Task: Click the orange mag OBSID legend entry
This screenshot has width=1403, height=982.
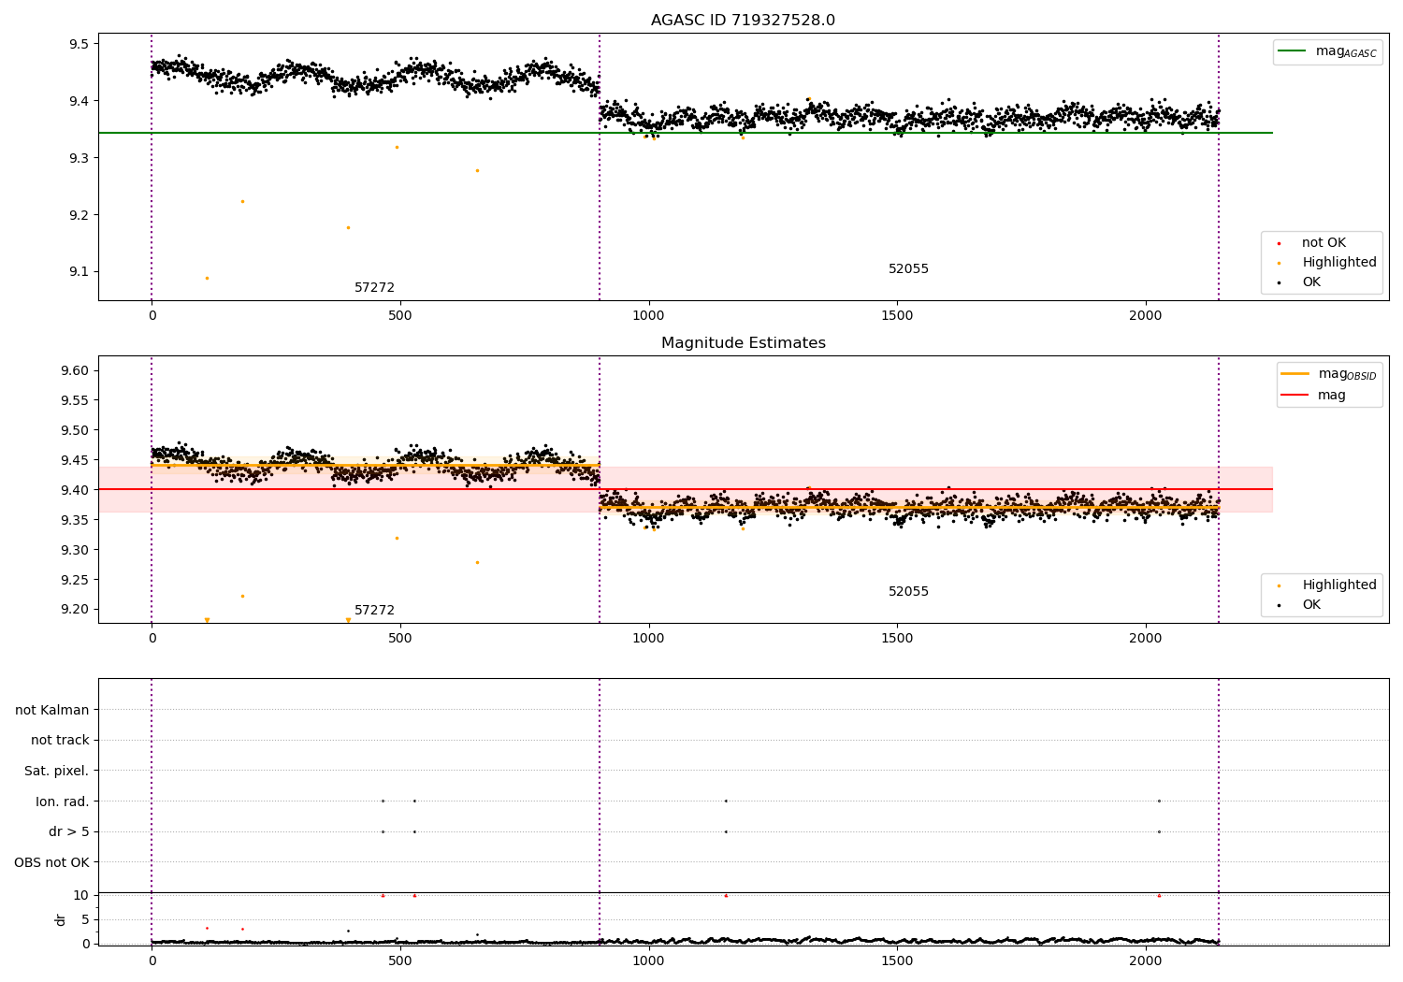Action: click(x=1329, y=374)
